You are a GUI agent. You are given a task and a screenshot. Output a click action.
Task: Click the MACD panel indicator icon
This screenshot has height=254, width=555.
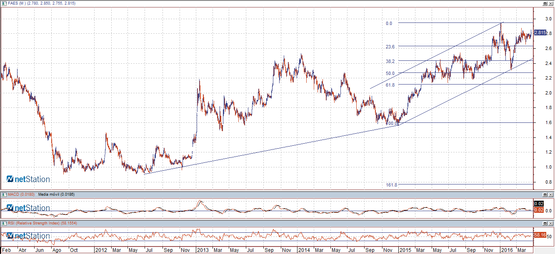[4, 194]
